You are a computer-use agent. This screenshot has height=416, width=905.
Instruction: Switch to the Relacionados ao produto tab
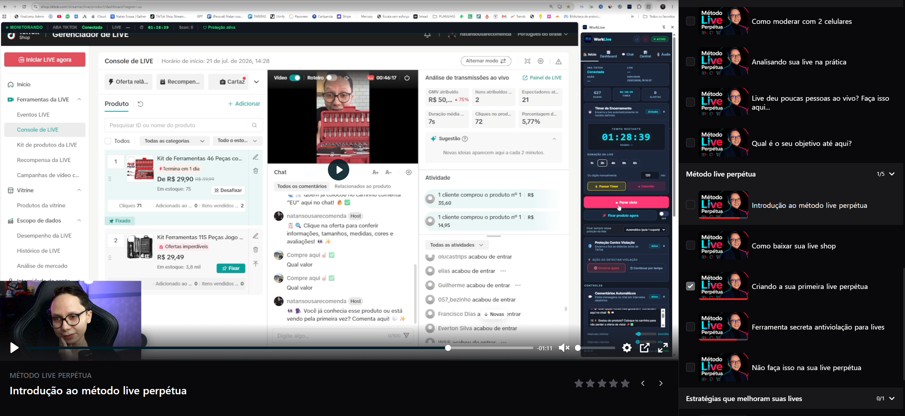pyautogui.click(x=362, y=186)
